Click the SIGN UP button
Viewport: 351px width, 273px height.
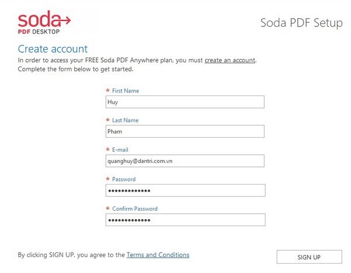click(x=309, y=257)
